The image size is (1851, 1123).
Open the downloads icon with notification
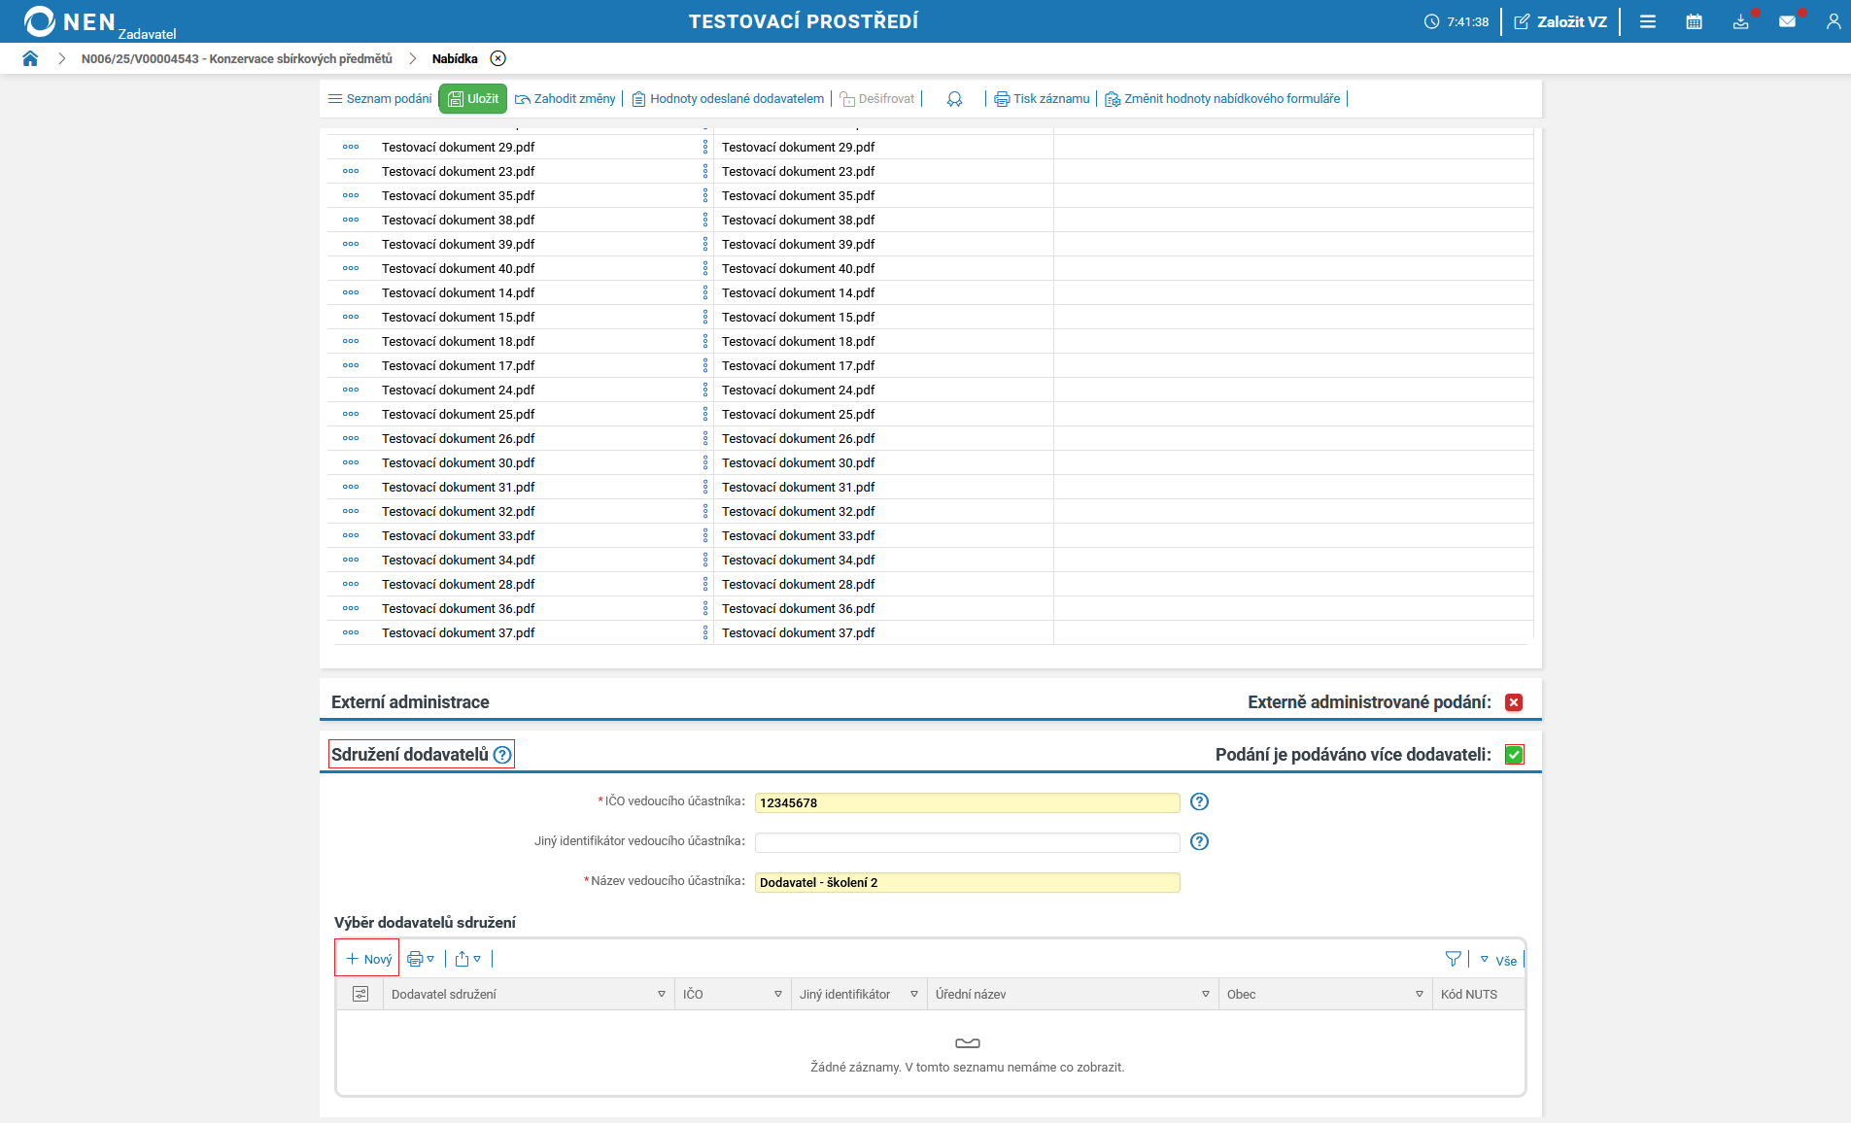click(1740, 21)
